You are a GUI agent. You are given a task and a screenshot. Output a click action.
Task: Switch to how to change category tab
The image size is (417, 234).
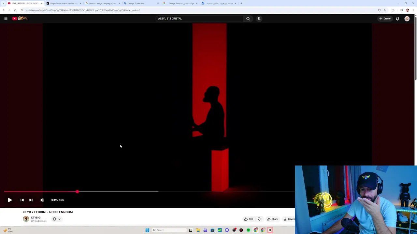click(x=102, y=3)
